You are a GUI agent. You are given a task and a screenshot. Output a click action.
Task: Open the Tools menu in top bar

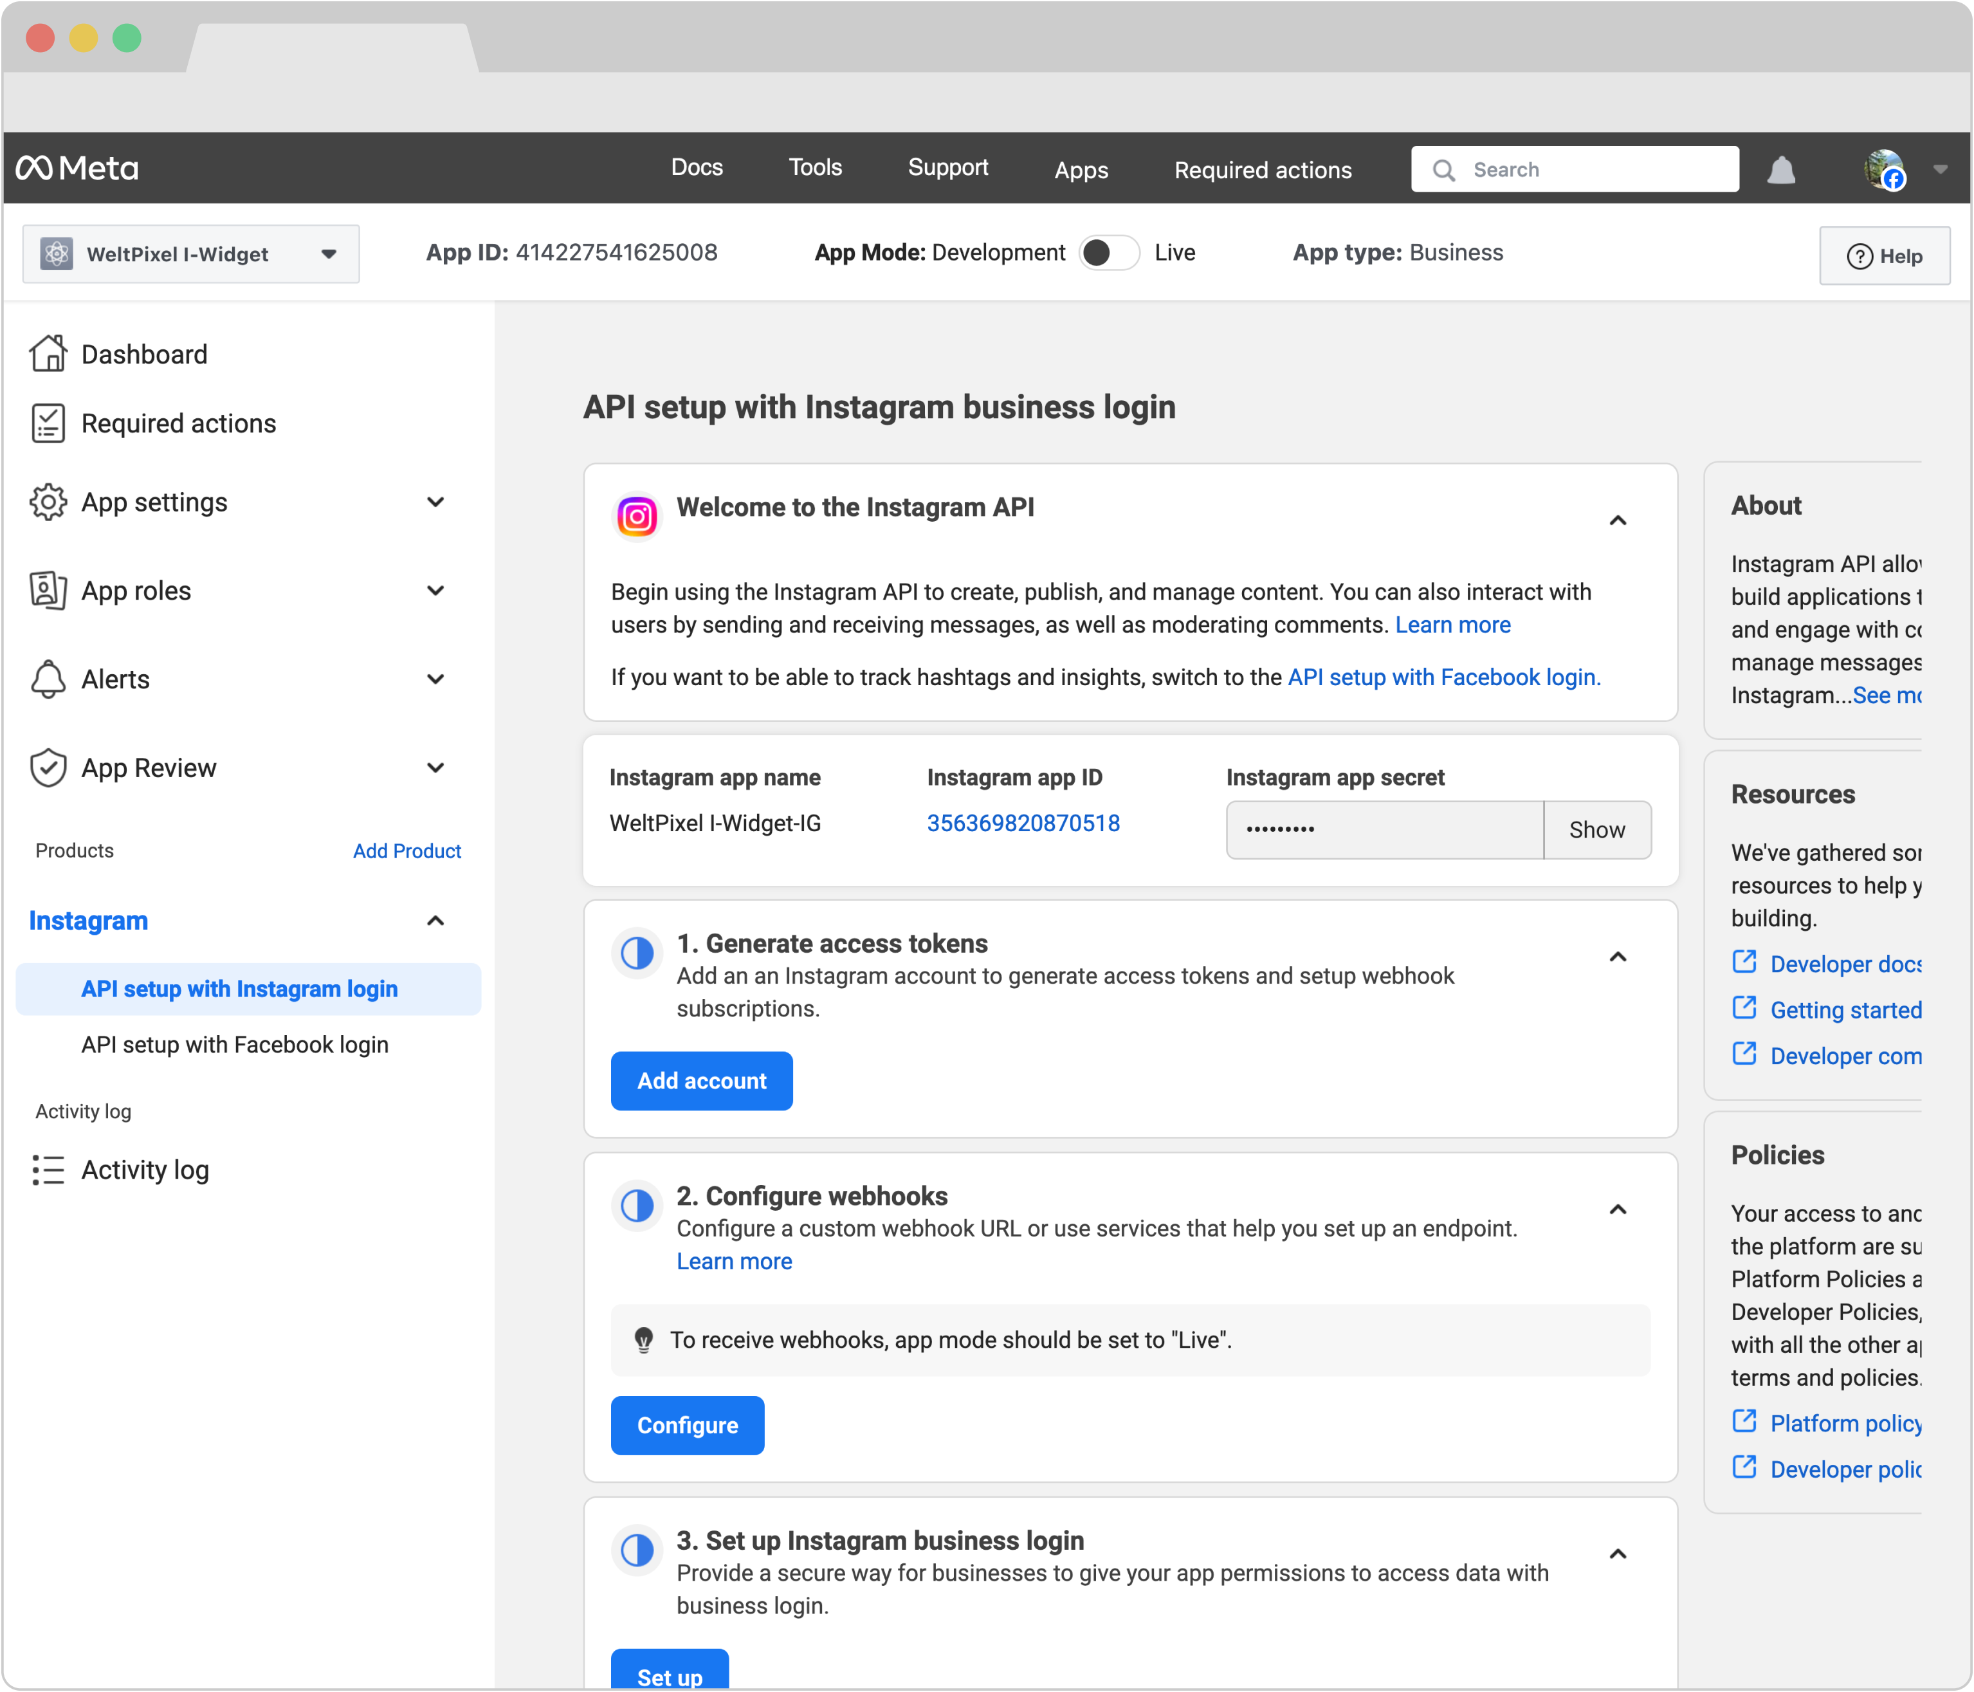click(814, 168)
